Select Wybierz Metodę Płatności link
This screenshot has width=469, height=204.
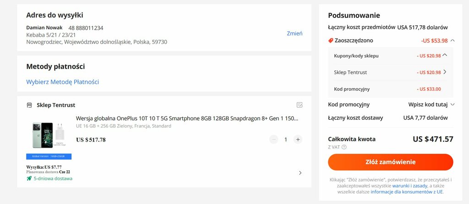coord(62,82)
